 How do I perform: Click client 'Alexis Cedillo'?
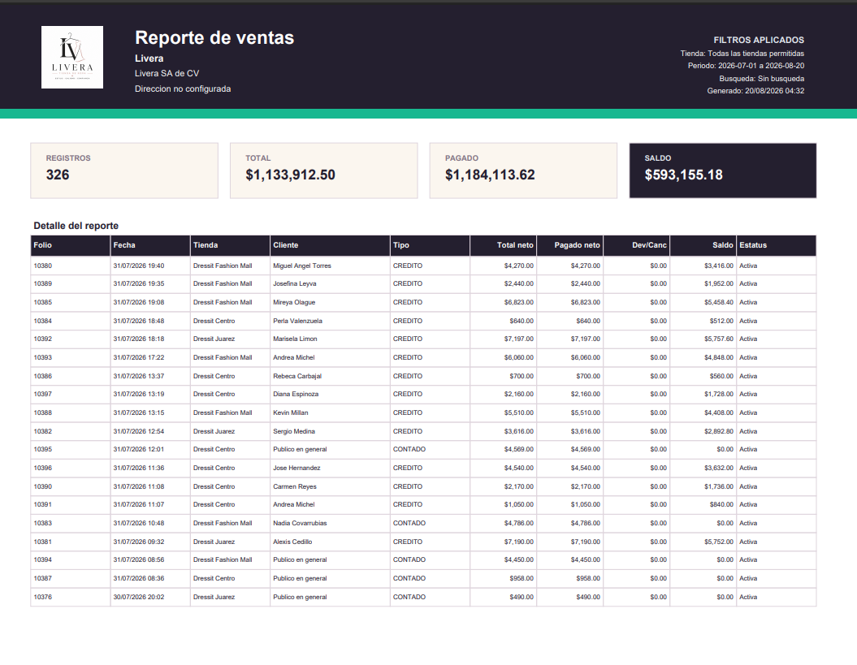pyautogui.click(x=292, y=542)
